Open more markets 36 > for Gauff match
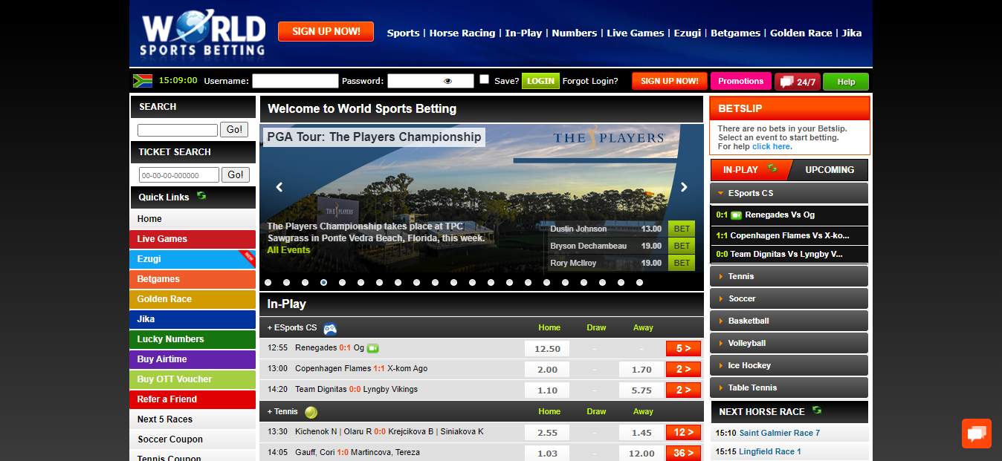Screen dimensions: 1002x461 [x=683, y=453]
